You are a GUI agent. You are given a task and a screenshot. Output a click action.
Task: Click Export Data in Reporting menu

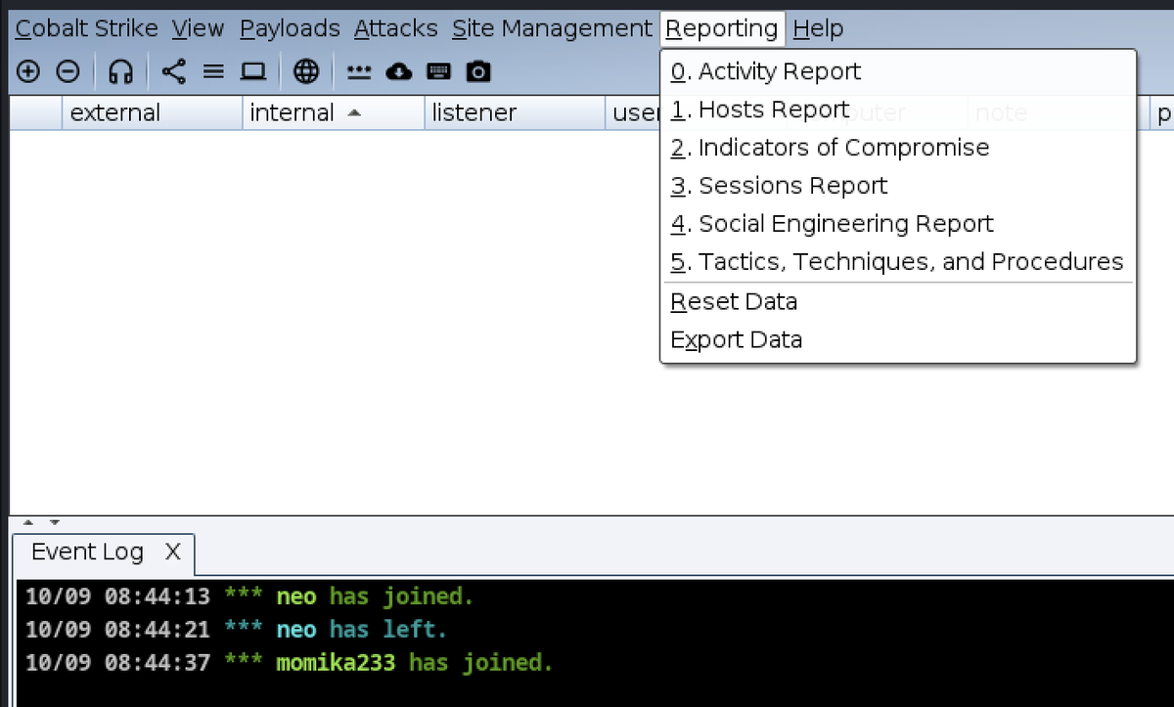898,340
